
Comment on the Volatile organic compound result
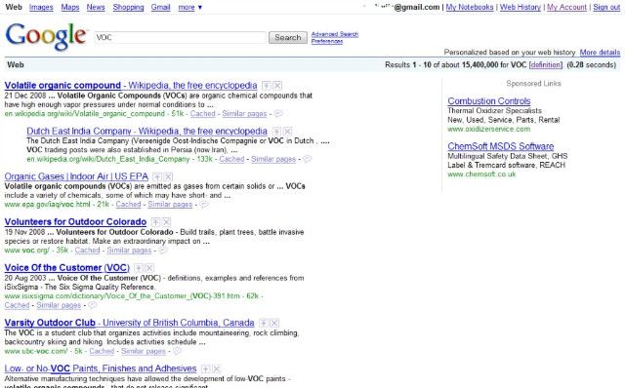click(278, 114)
